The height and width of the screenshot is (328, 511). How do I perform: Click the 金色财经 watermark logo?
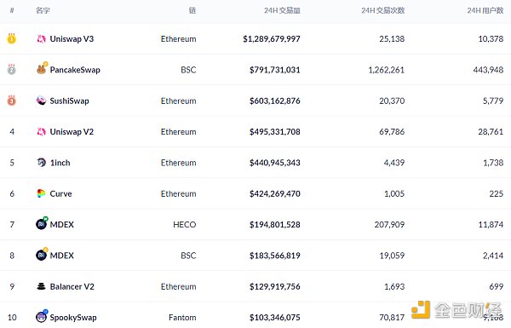(x=456, y=310)
